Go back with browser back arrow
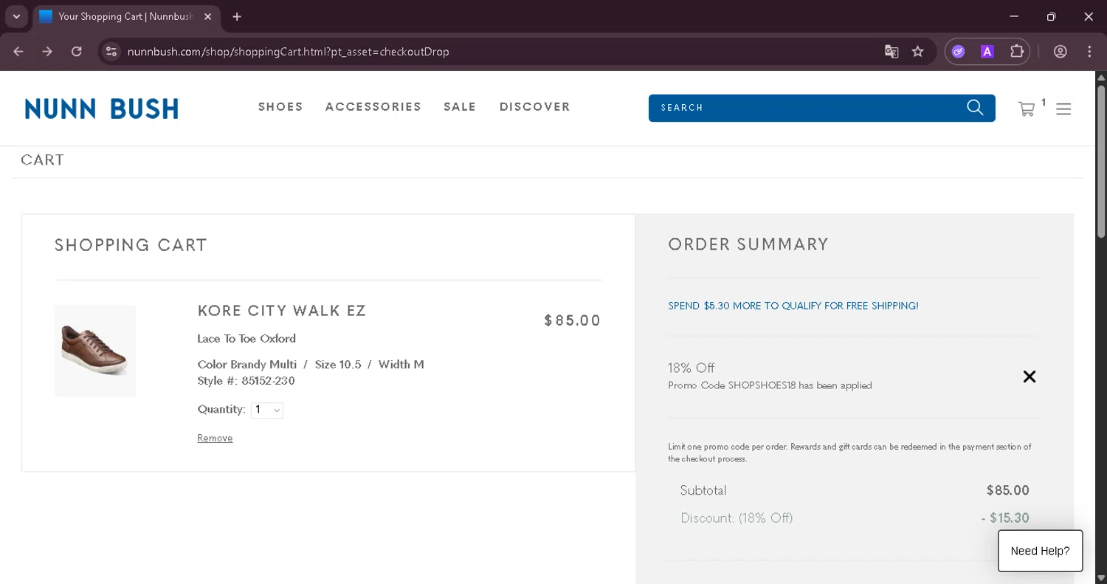 (18, 52)
